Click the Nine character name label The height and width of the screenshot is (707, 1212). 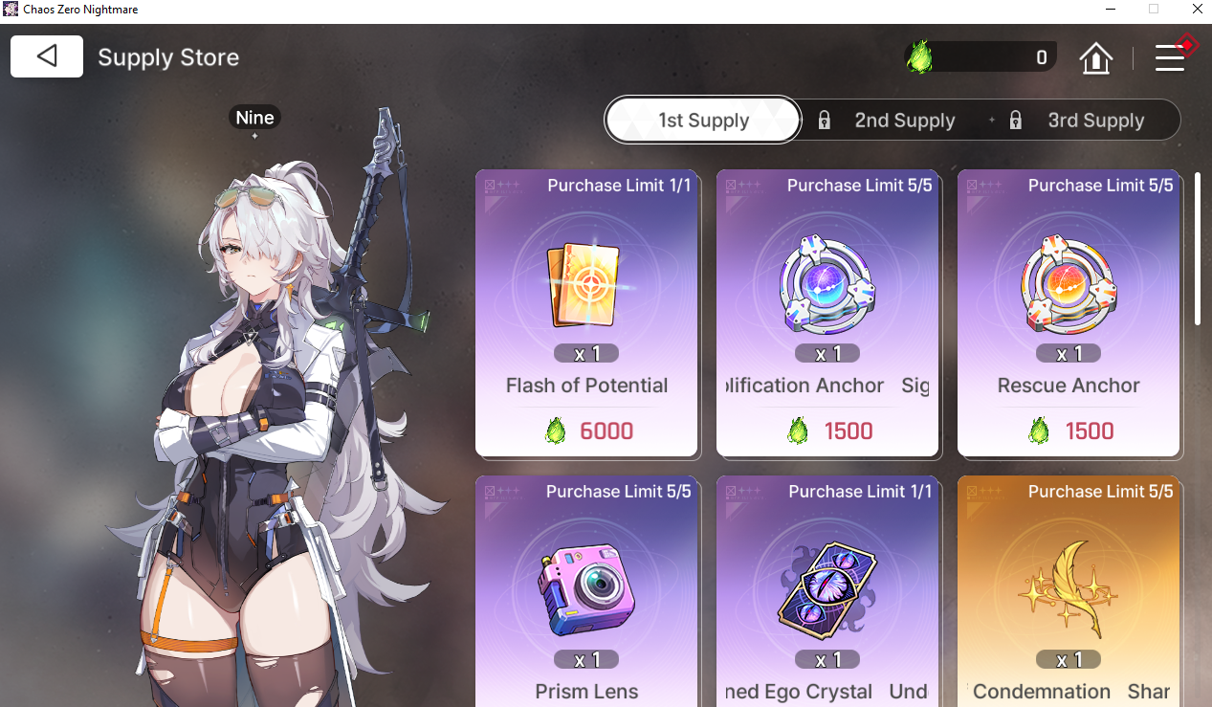coord(254,118)
